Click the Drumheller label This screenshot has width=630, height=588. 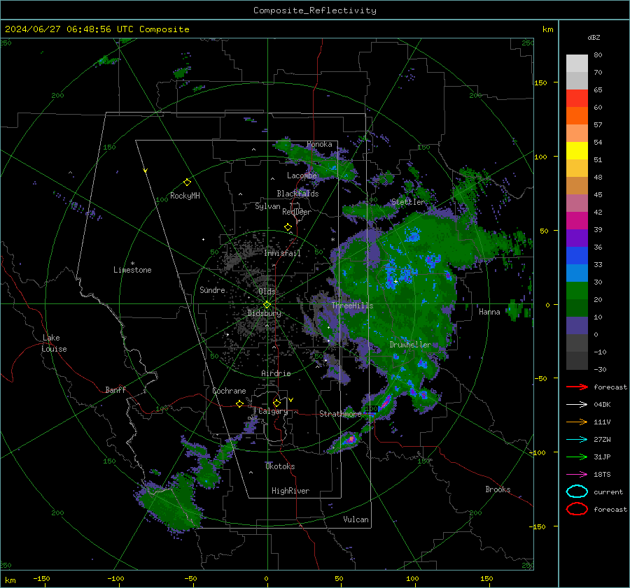click(x=410, y=345)
